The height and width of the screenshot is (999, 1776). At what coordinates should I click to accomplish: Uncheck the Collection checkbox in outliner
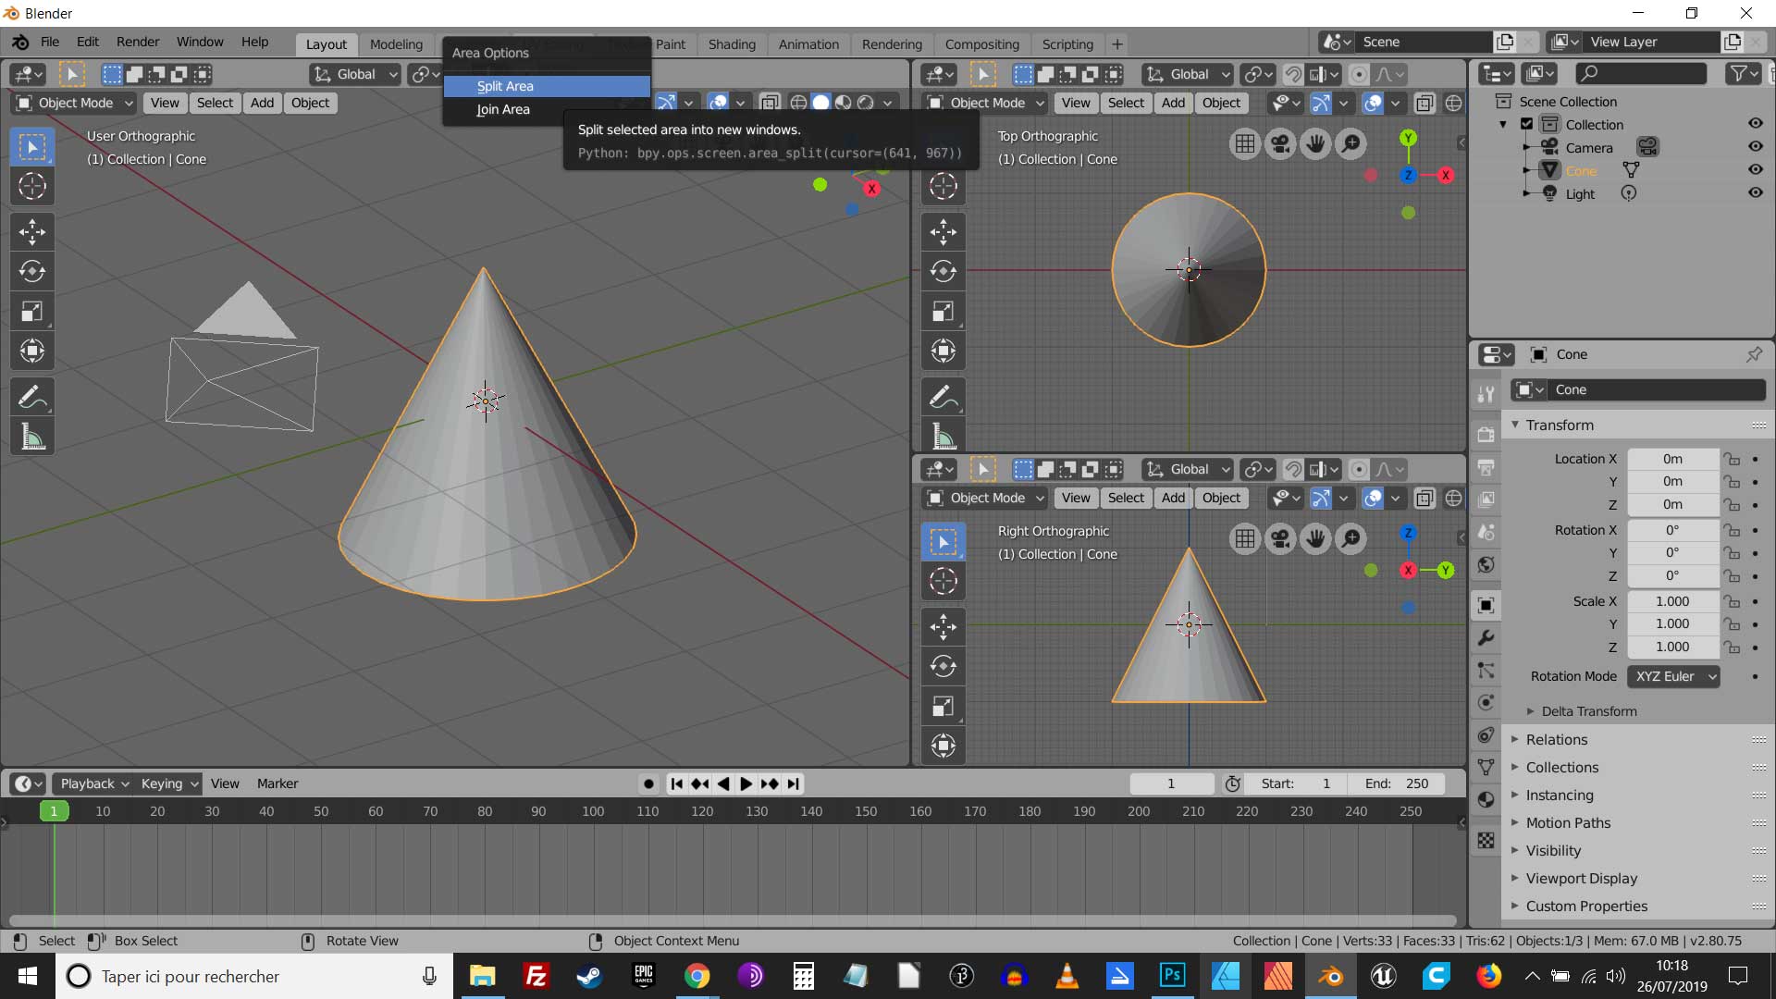point(1527,124)
